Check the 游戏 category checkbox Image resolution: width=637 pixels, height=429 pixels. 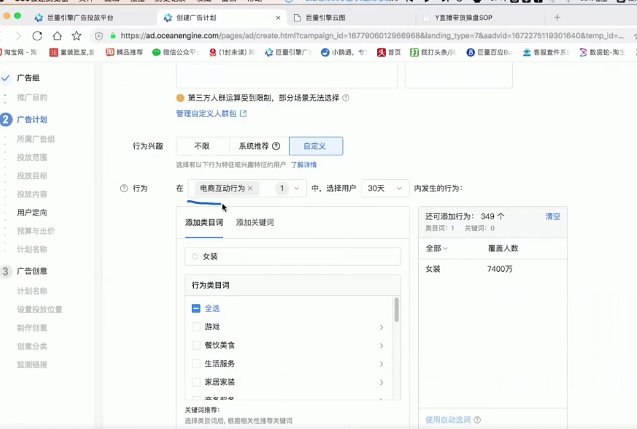pyautogui.click(x=196, y=327)
